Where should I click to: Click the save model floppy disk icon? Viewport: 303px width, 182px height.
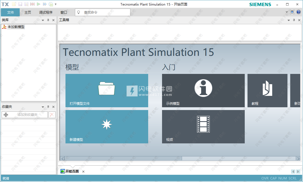pos(20,4)
